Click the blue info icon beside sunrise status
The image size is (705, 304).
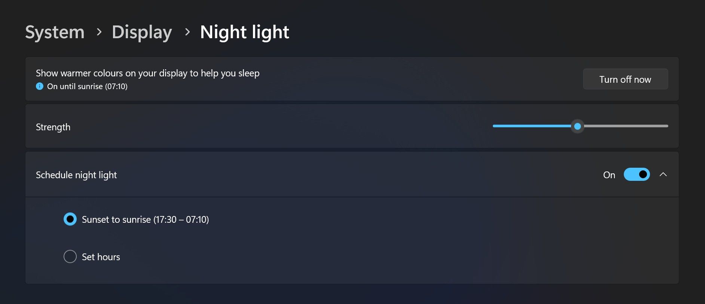pos(39,86)
